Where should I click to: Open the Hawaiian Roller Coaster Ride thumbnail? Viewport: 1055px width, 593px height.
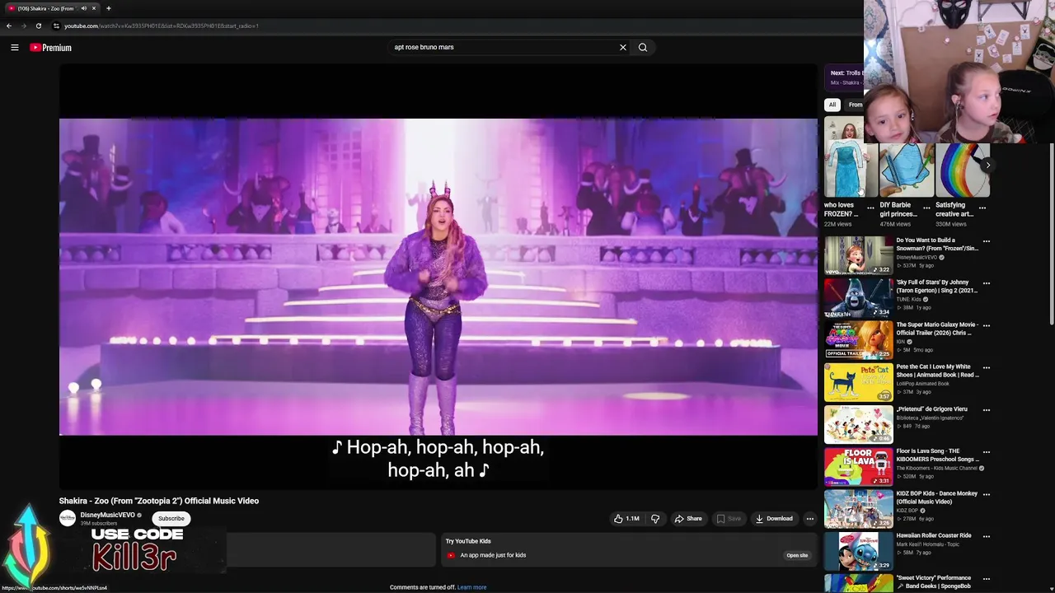[858, 551]
